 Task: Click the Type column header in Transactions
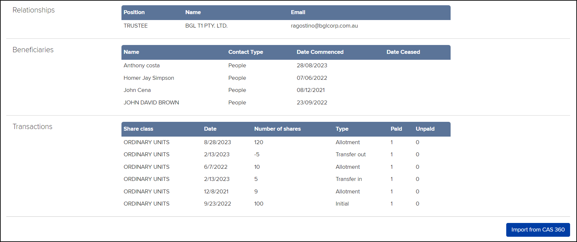pos(342,129)
